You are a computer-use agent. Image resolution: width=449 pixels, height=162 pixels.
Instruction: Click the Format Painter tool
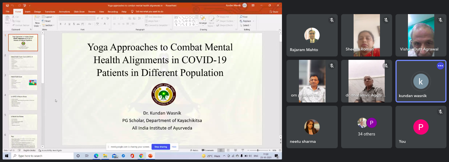point(21,25)
